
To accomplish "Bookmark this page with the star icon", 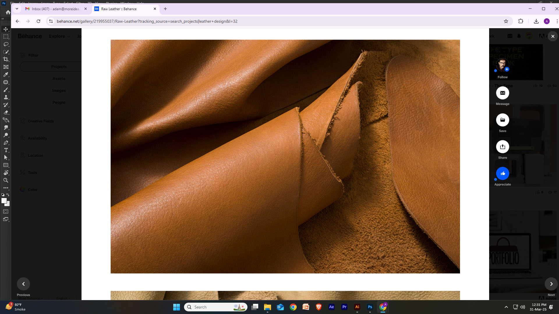I will (506, 21).
